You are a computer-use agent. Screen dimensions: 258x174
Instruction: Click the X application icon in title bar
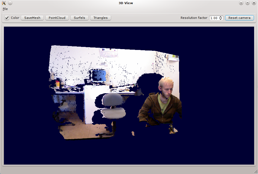4,3
